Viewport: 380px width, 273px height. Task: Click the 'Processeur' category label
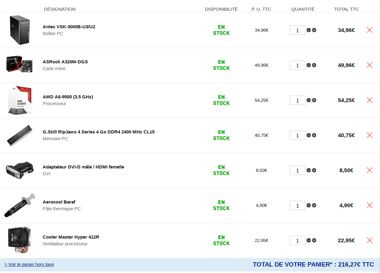coord(54,104)
